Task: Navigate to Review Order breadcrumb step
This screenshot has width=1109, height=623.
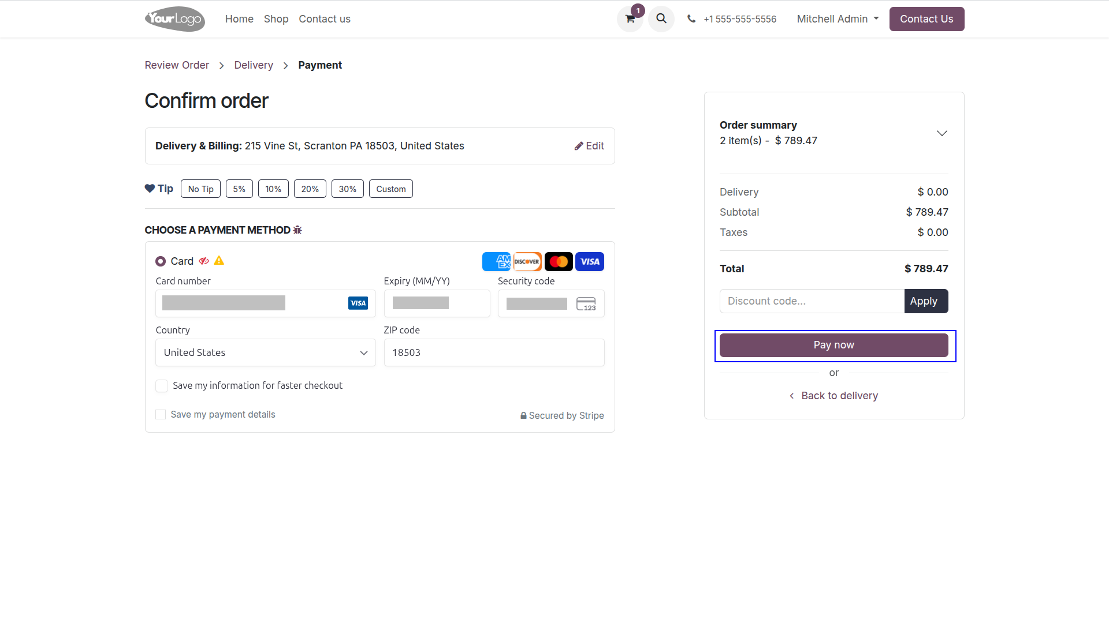Action: click(x=177, y=65)
